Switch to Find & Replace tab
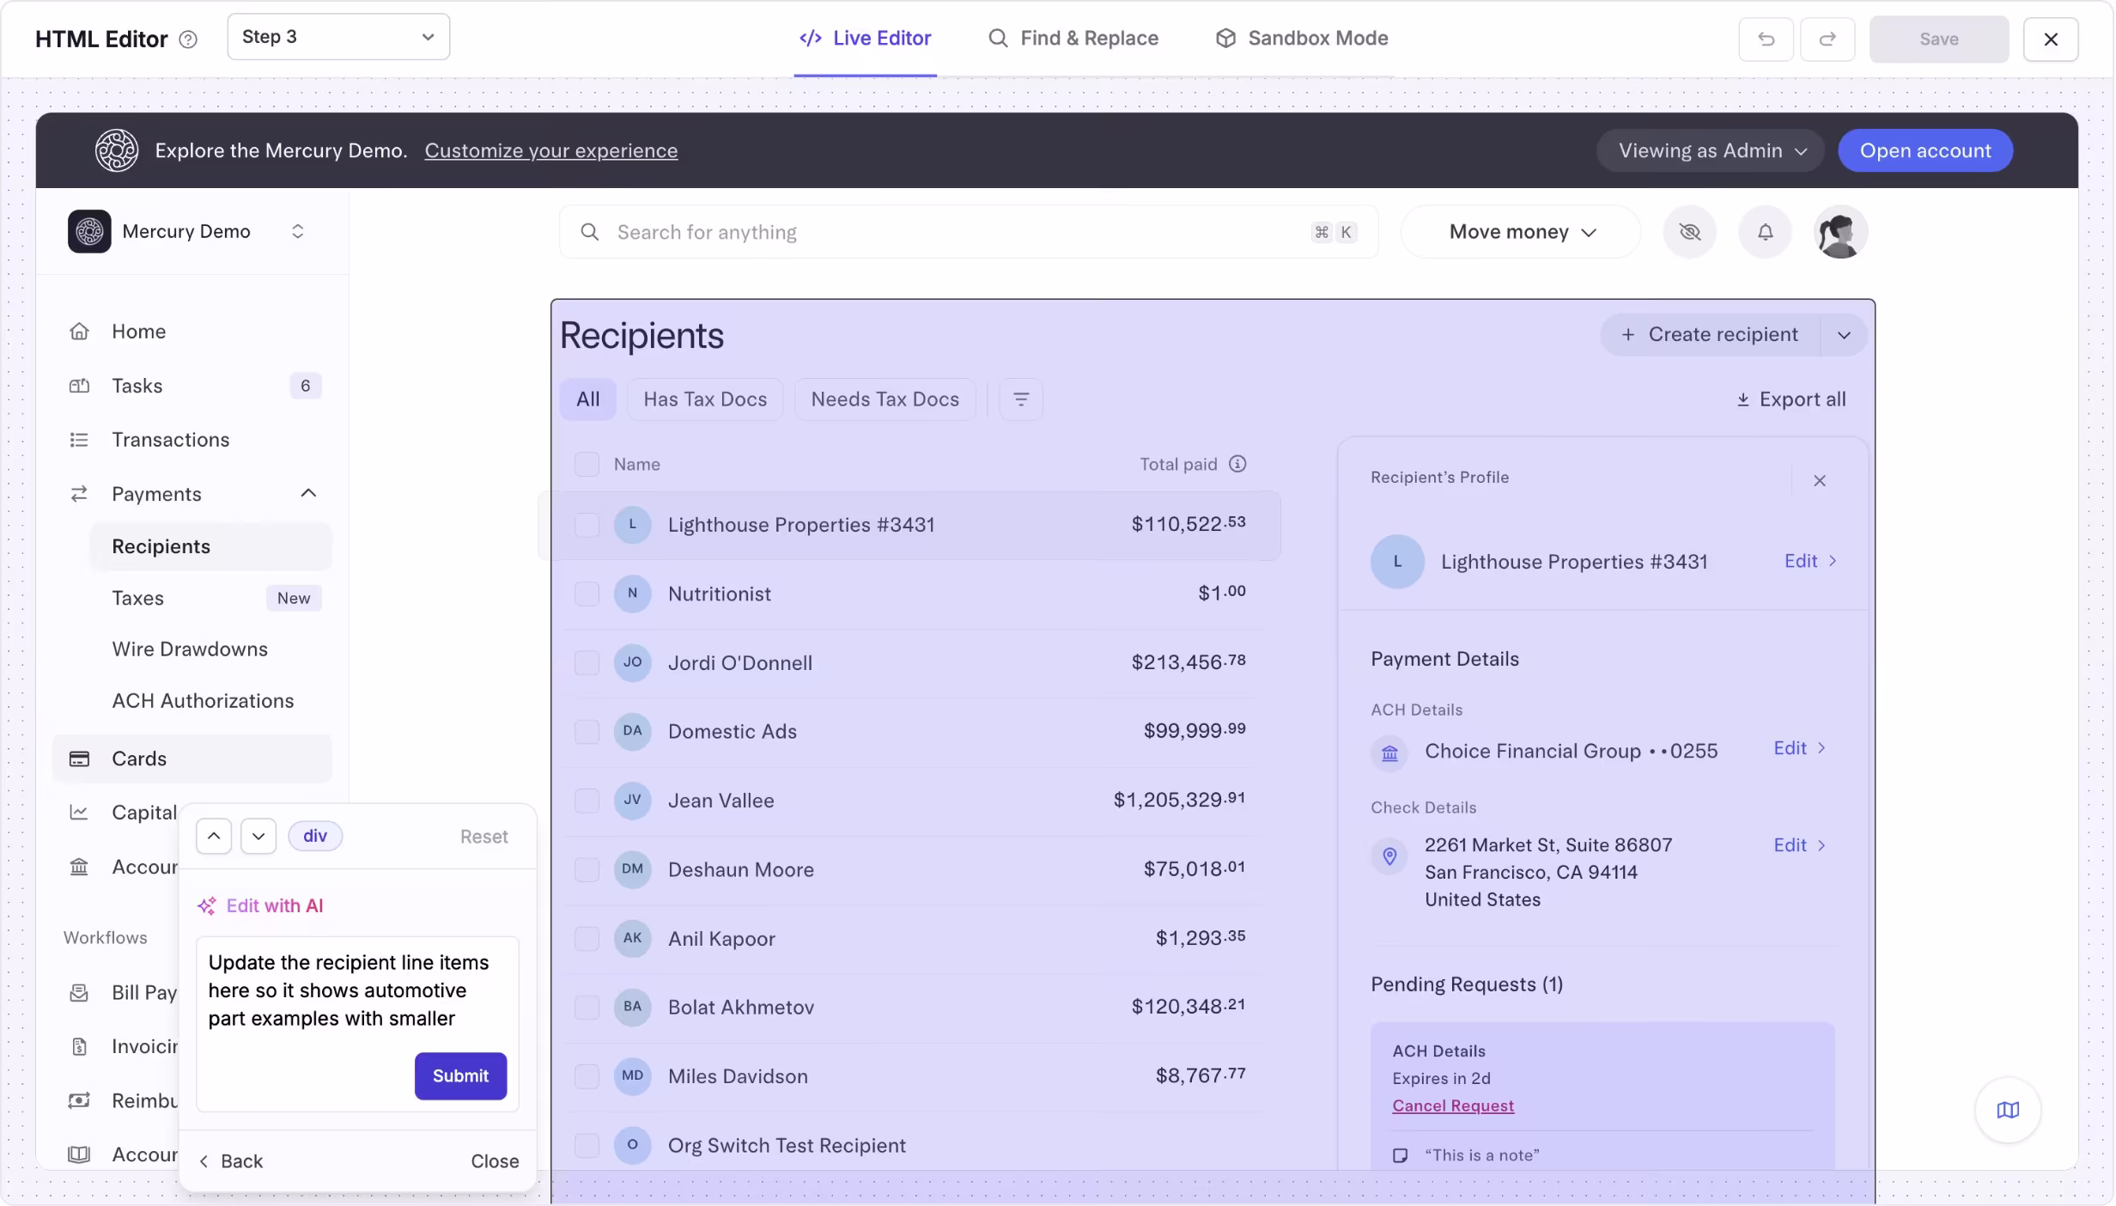2116x1206 pixels. [1073, 39]
